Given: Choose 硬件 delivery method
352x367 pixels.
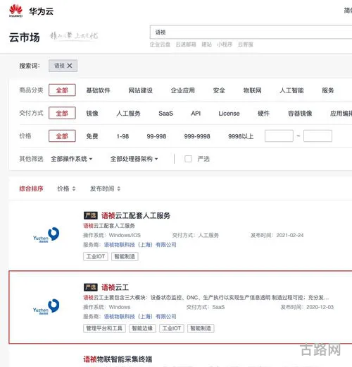Looking at the screenshot, I should (263, 114).
